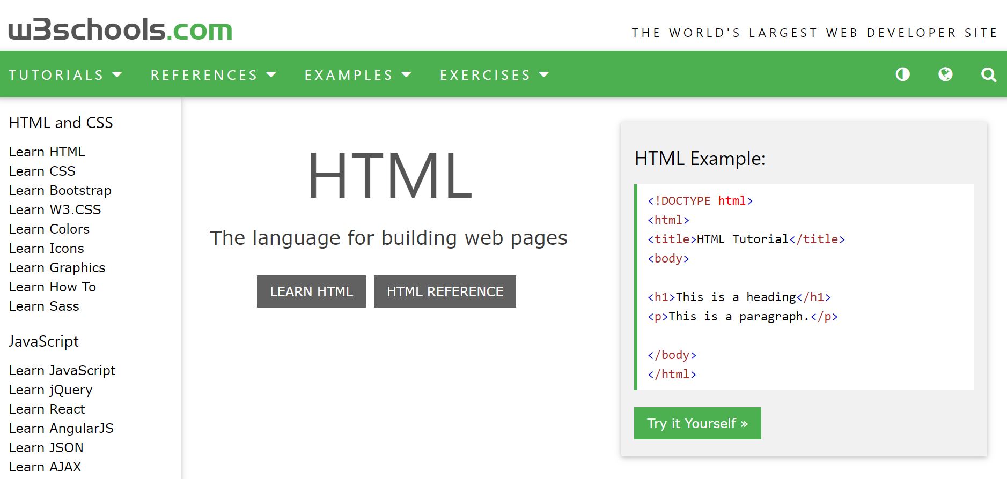Open the Learn JavaScript link
Image resolution: width=1007 pixels, height=479 pixels.
tap(62, 370)
